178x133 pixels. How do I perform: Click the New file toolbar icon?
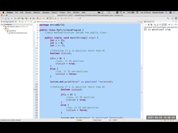pos(2,19)
